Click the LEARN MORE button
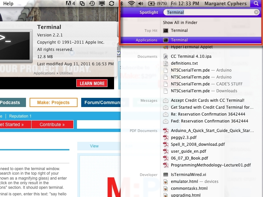 tap(92, 83)
